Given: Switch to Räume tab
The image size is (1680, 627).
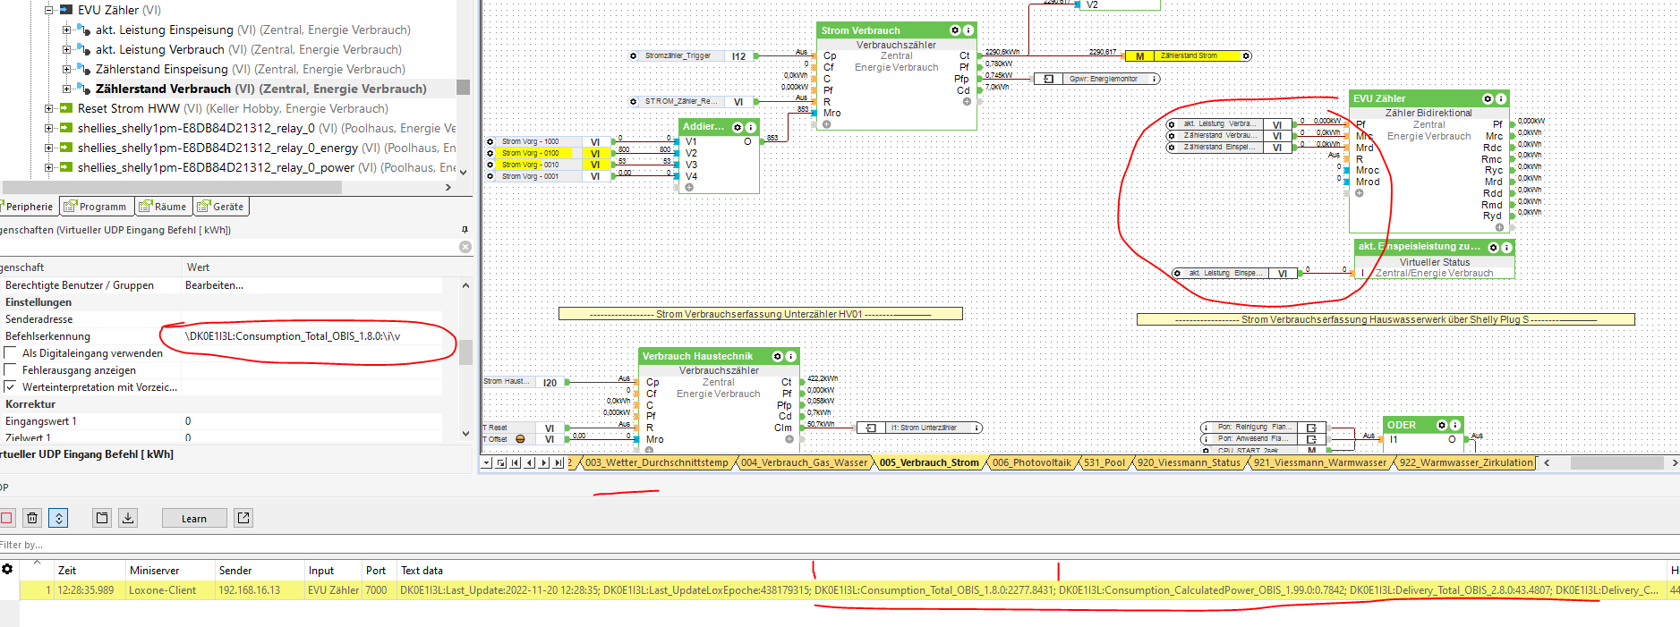Looking at the screenshot, I should click(x=163, y=207).
